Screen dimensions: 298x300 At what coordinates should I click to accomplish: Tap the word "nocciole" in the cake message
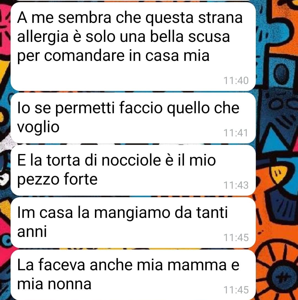(x=131, y=160)
